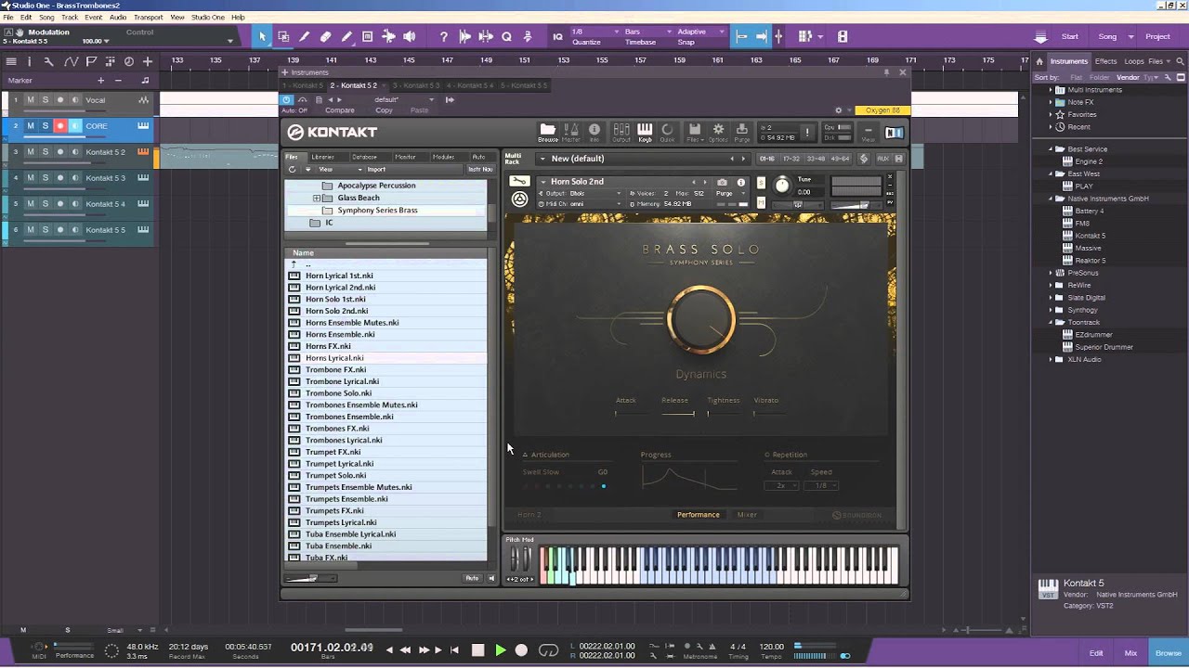
Task: Add an instrument with the plus icon
Action: coord(285,71)
